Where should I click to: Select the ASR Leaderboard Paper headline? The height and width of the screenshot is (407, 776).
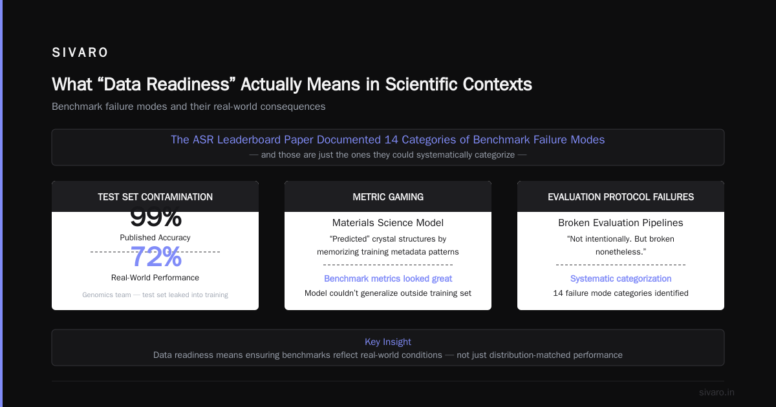tap(387, 140)
